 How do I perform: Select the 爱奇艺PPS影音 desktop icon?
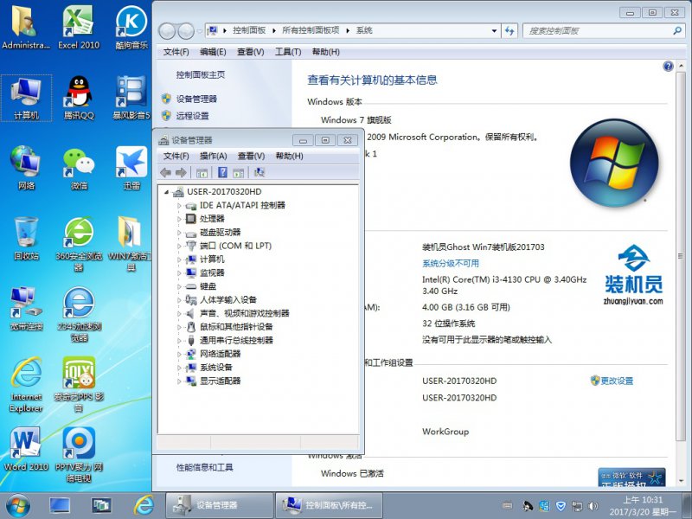click(x=79, y=384)
